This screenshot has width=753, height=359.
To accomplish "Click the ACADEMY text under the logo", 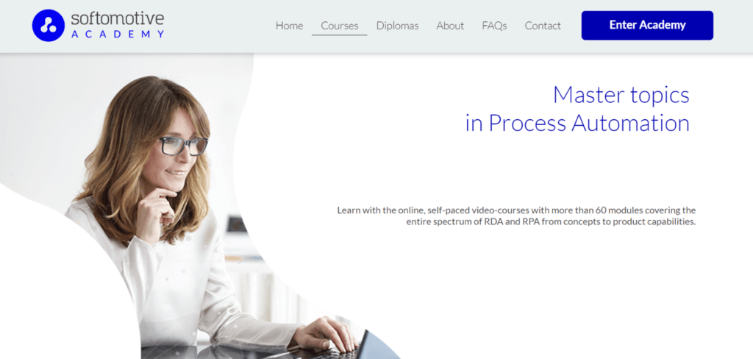I will tap(118, 34).
